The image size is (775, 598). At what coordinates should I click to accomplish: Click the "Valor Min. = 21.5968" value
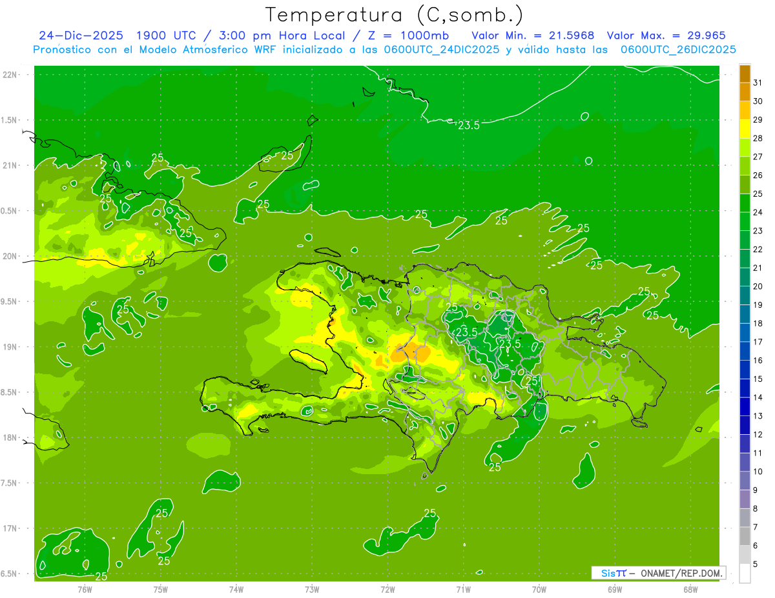(x=533, y=35)
